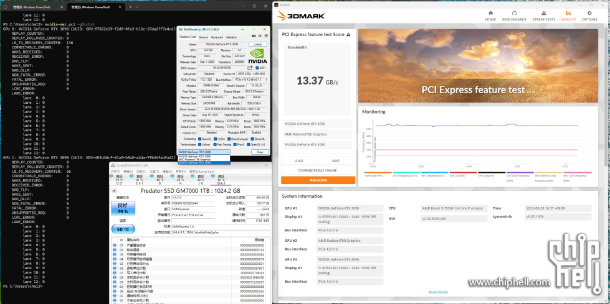Click 3DMark title bar app icon
The width and height of the screenshot is (610, 304).
point(277,5)
